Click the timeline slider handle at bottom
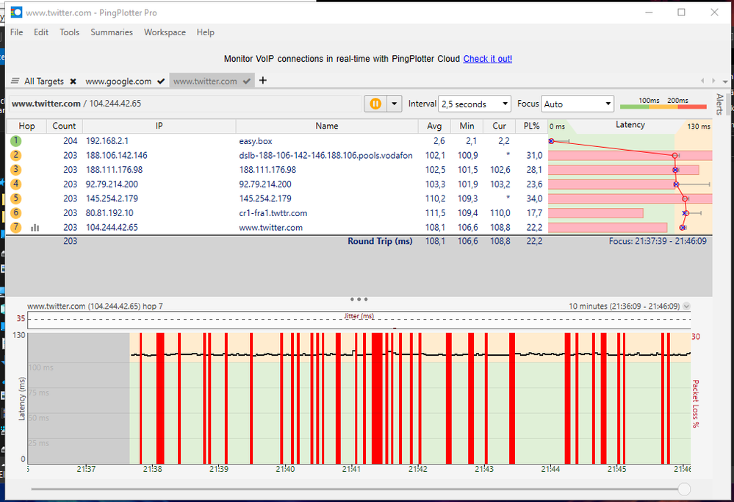Viewport: 734px width, 502px height. click(x=684, y=489)
